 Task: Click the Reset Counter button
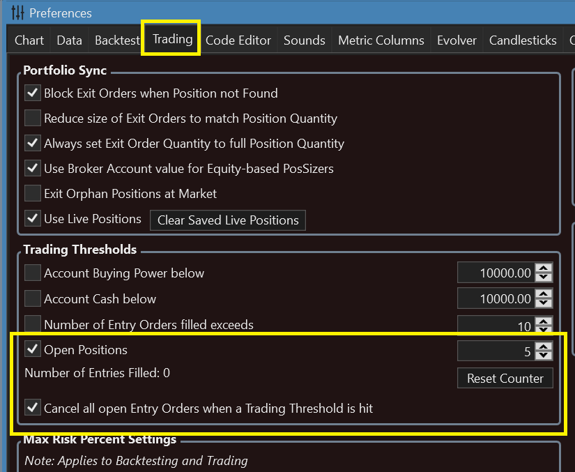point(505,379)
